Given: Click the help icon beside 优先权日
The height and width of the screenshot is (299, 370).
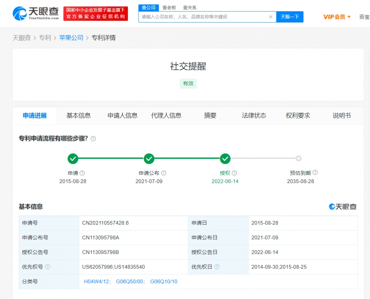Looking at the screenshot, I should pos(216,267).
